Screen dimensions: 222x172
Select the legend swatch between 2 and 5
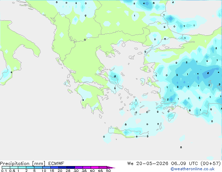coord(30,167)
